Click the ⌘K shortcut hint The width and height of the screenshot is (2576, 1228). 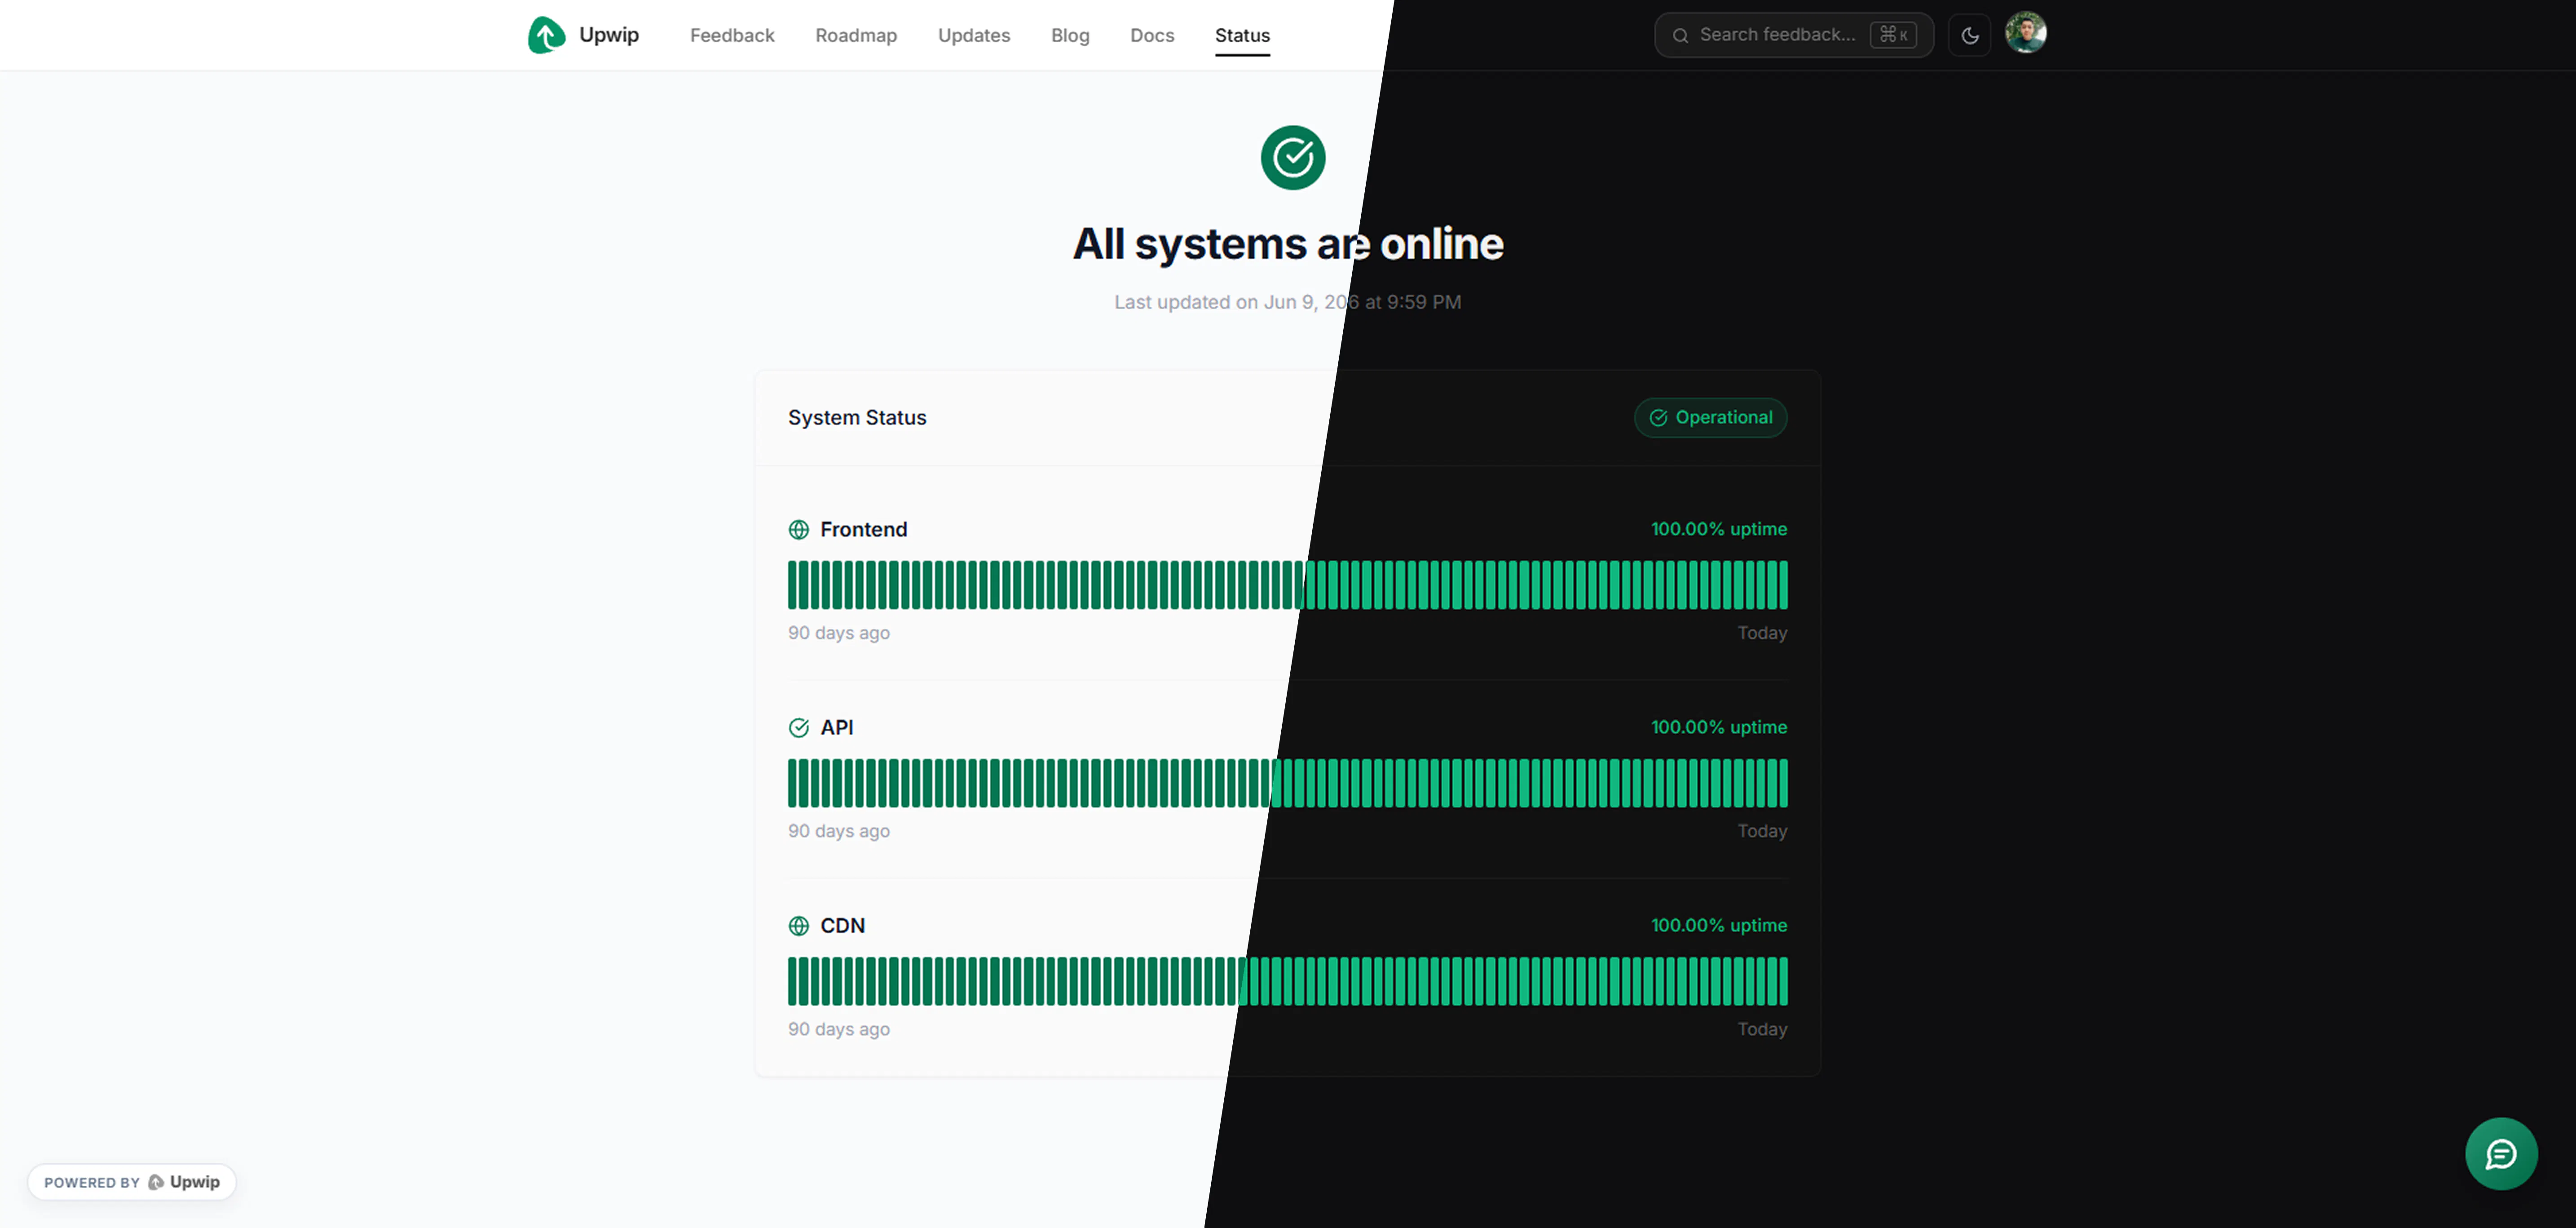coord(1893,35)
